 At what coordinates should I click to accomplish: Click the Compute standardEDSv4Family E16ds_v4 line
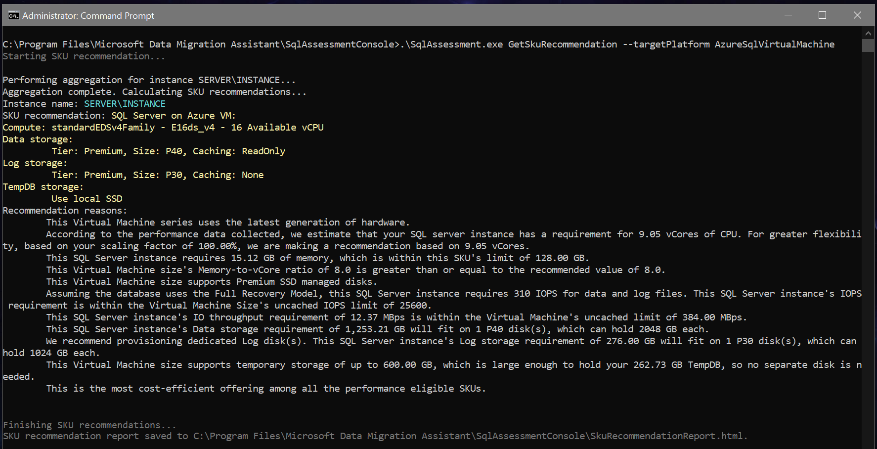163,128
